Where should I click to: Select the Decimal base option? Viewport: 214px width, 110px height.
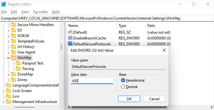coord(123,87)
